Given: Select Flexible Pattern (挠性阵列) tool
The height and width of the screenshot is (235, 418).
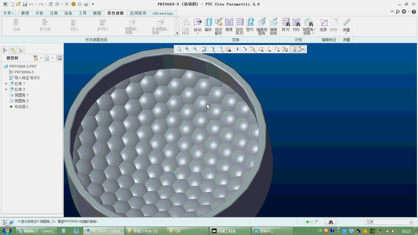Looking at the screenshot, I should [240, 26].
